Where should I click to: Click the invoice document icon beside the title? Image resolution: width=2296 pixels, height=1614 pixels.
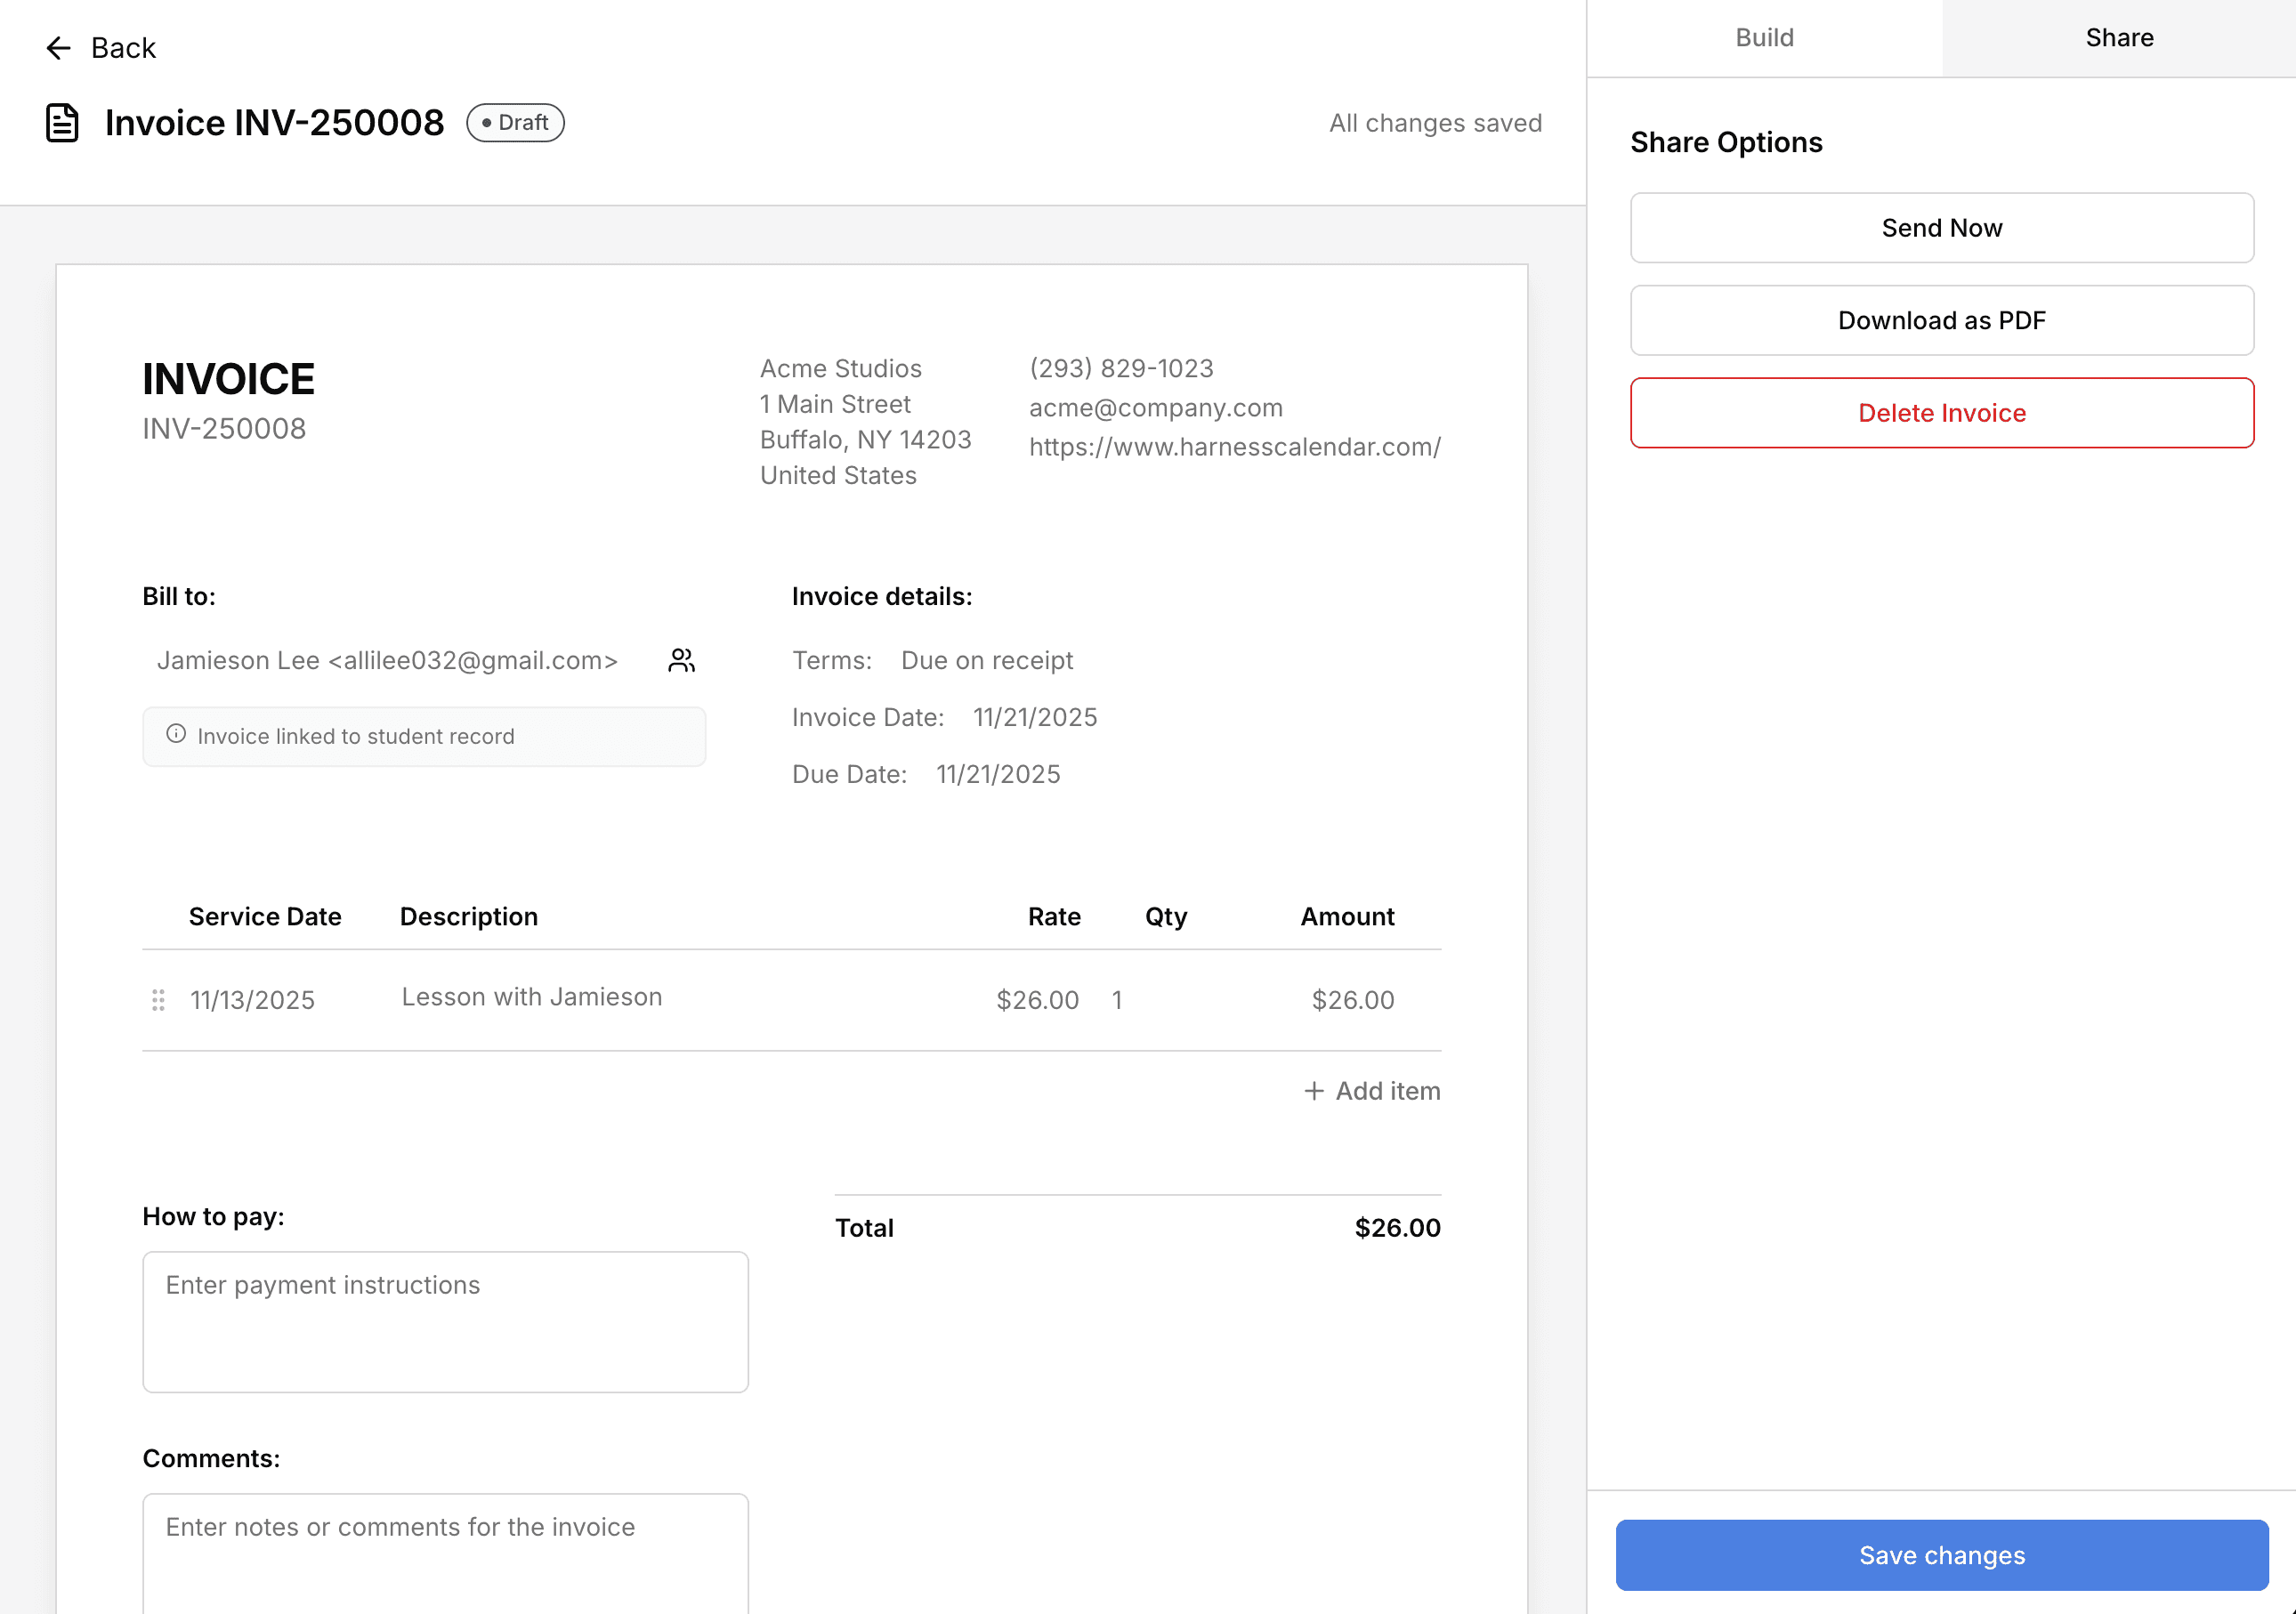tap(62, 122)
